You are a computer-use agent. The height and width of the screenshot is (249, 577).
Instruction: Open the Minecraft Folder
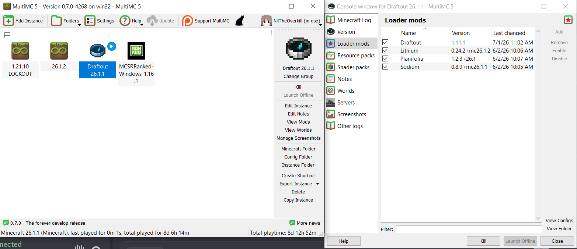coord(299,149)
